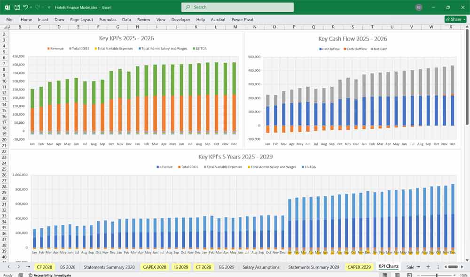Open the sheet list via the ellipsis button
Image resolution: width=470 pixels, height=277 pixels.
(x=28, y=266)
